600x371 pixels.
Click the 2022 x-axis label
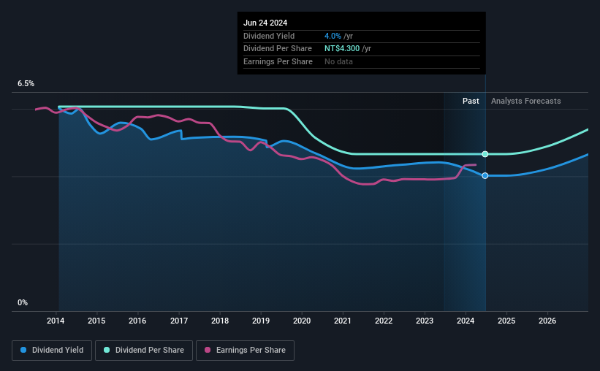(384, 321)
